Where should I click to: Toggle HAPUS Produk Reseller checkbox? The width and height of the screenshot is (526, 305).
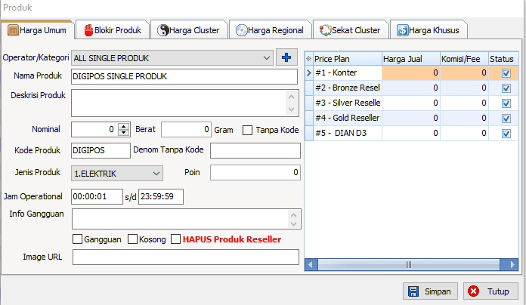click(176, 239)
